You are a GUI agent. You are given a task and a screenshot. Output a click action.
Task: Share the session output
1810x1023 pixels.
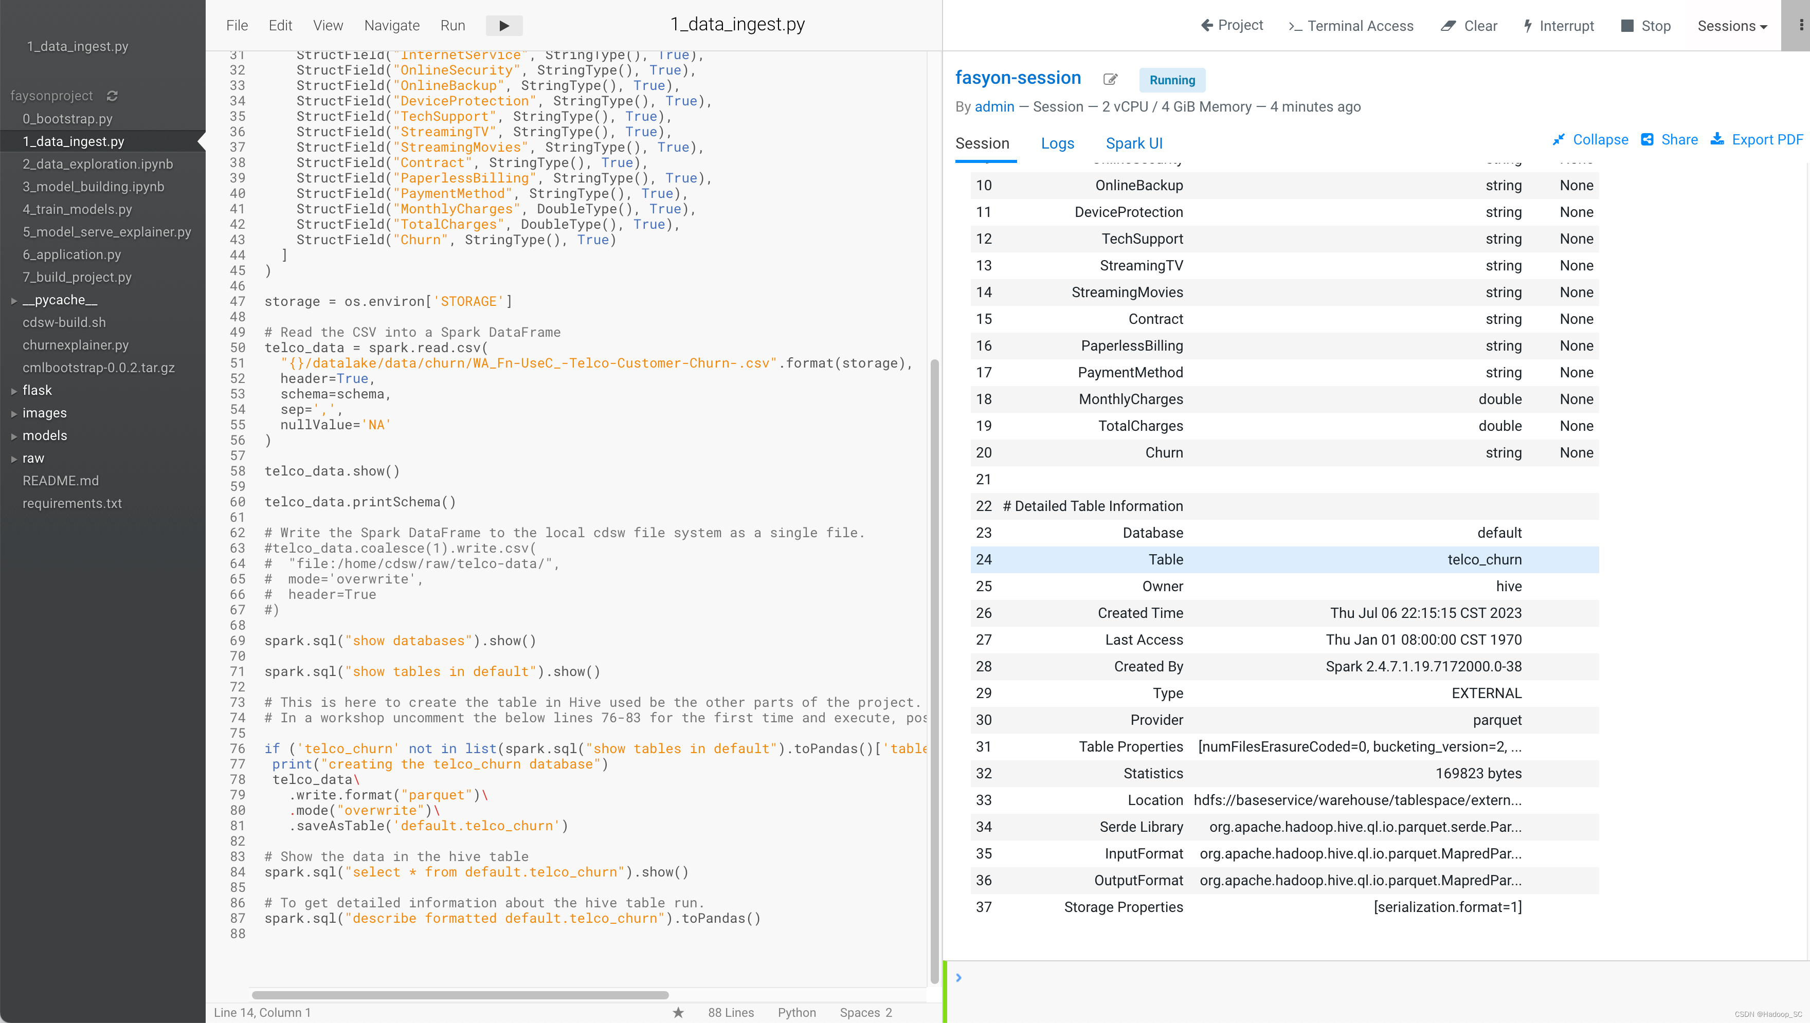pos(1670,139)
